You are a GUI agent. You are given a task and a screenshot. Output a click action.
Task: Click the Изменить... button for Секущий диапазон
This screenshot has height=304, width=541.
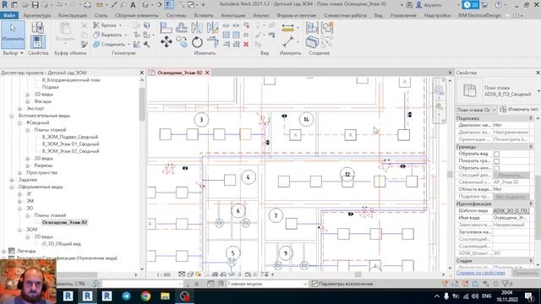511,175
